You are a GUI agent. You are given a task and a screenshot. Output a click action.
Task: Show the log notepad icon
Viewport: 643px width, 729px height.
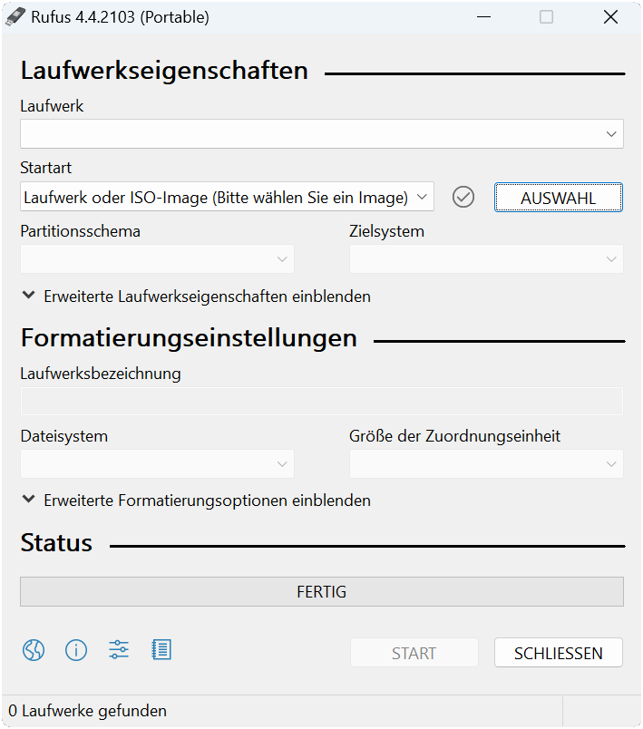[161, 650]
